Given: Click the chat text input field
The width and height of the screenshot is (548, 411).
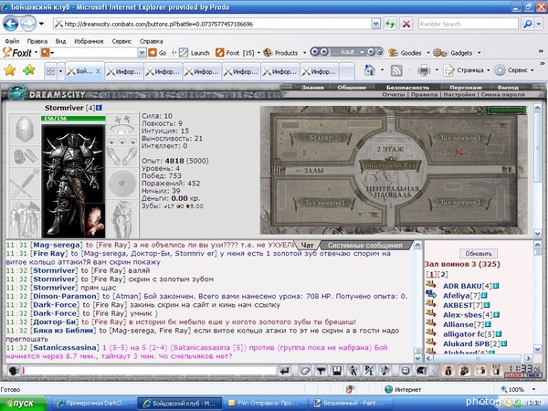Looking at the screenshot, I should (x=149, y=371).
